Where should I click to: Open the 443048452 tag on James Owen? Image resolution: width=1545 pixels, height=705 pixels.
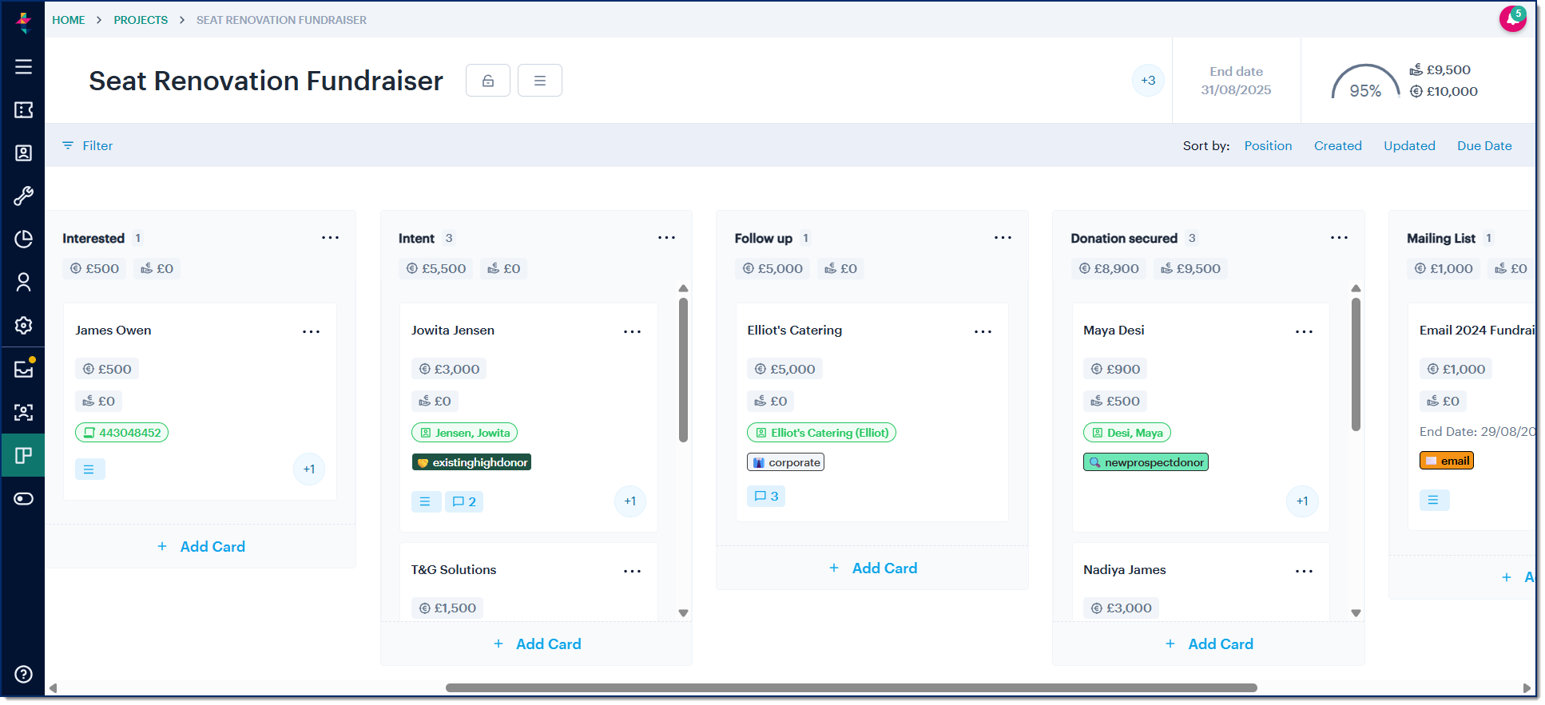121,433
